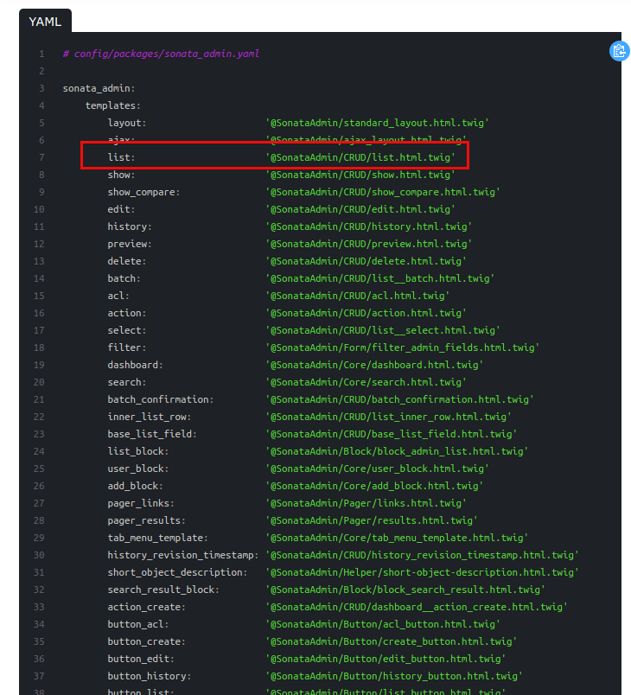Click line number 37 in the gutter
Viewport: 631px width, 695px height.
(x=39, y=676)
